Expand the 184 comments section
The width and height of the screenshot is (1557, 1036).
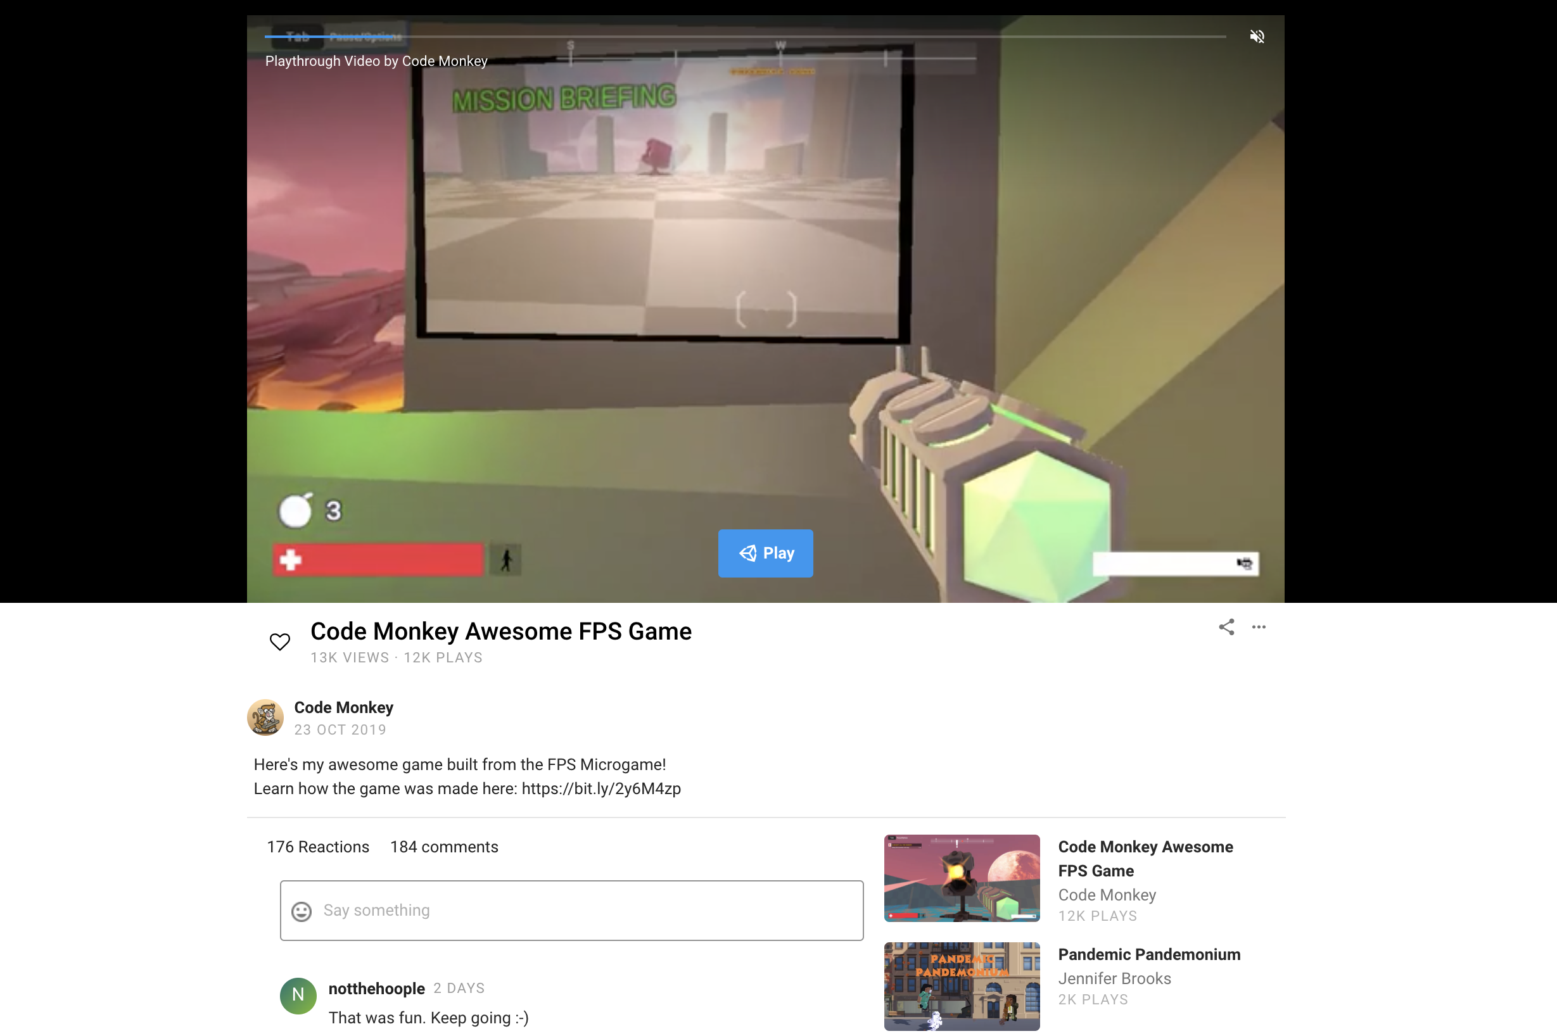pyautogui.click(x=444, y=847)
